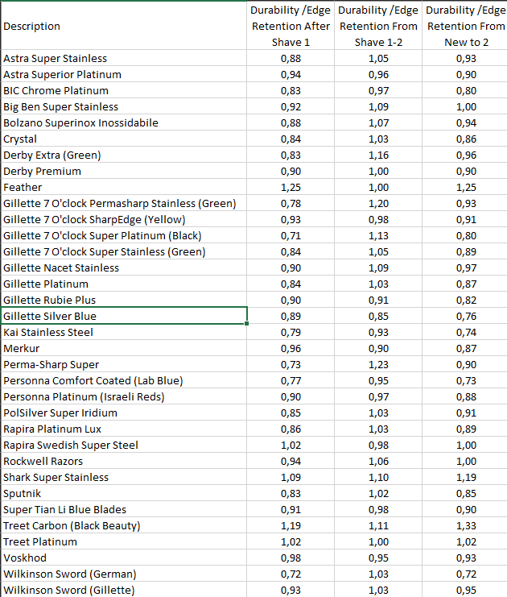Click the selected Gillette Silver Blue cell
507x597 pixels.
coord(124,316)
